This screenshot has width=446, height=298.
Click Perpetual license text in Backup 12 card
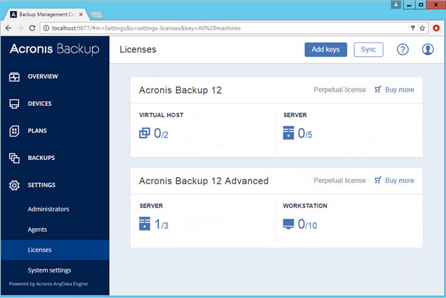point(339,90)
